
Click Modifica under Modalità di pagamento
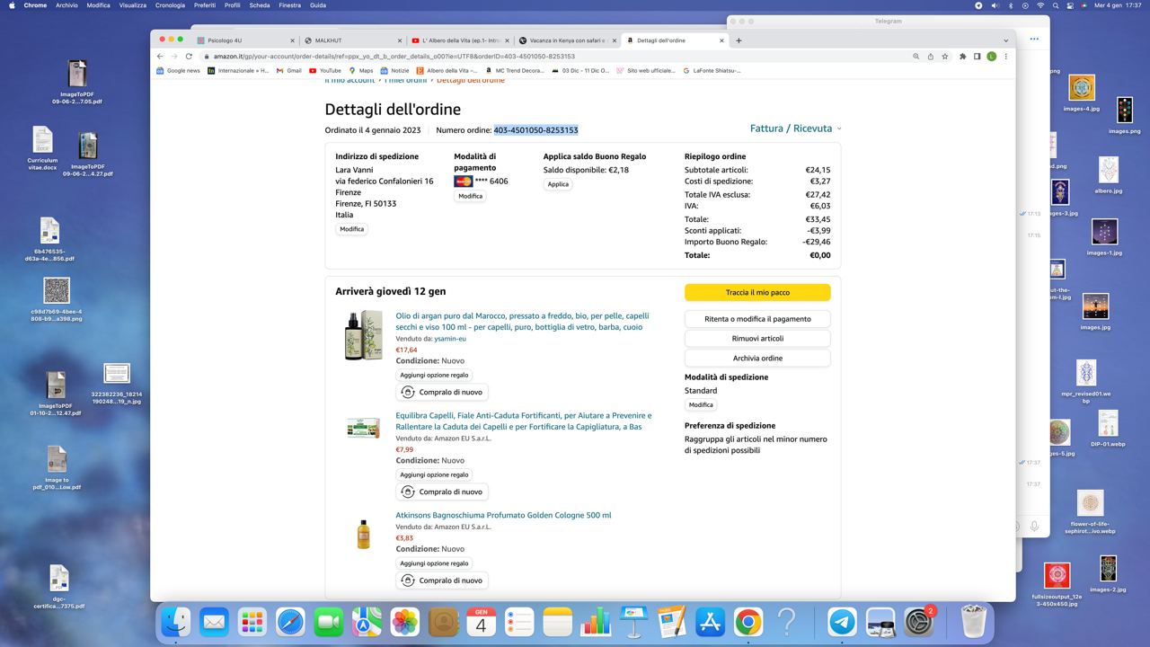tap(470, 196)
